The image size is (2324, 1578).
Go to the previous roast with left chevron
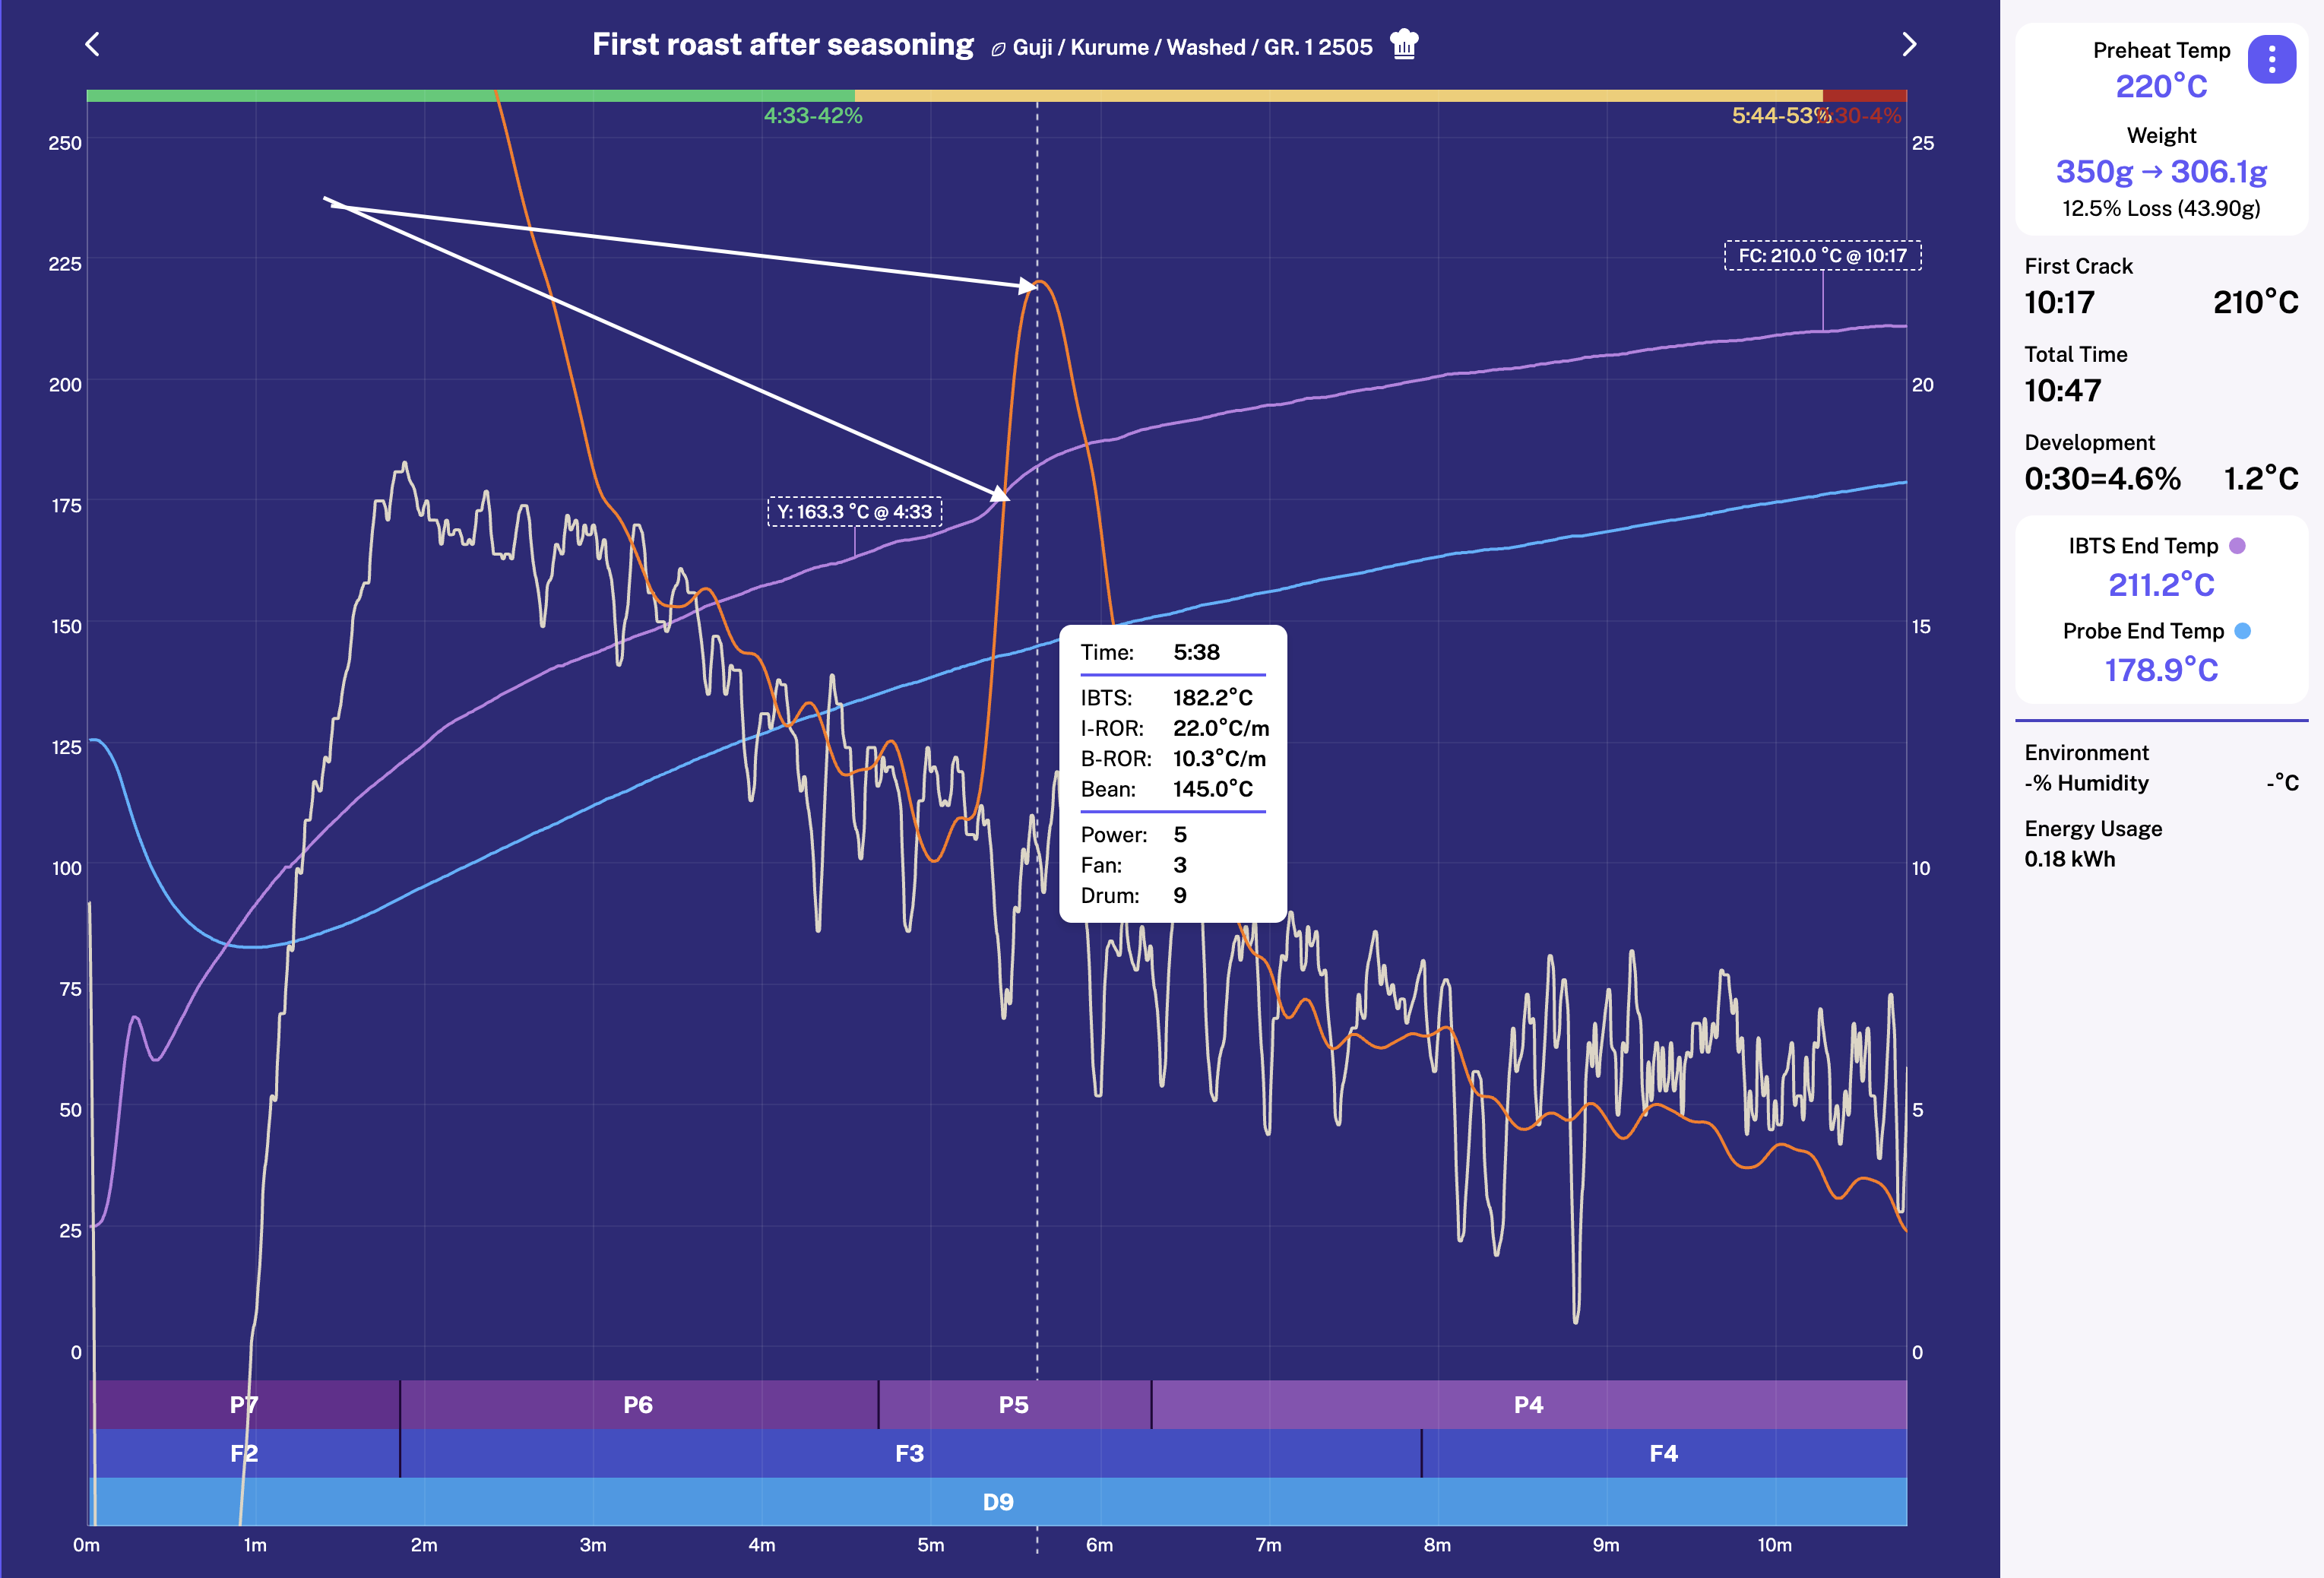(92, 44)
